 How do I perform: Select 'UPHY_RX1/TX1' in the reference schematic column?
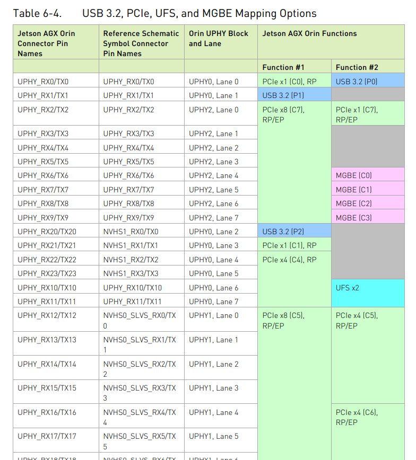pos(142,94)
